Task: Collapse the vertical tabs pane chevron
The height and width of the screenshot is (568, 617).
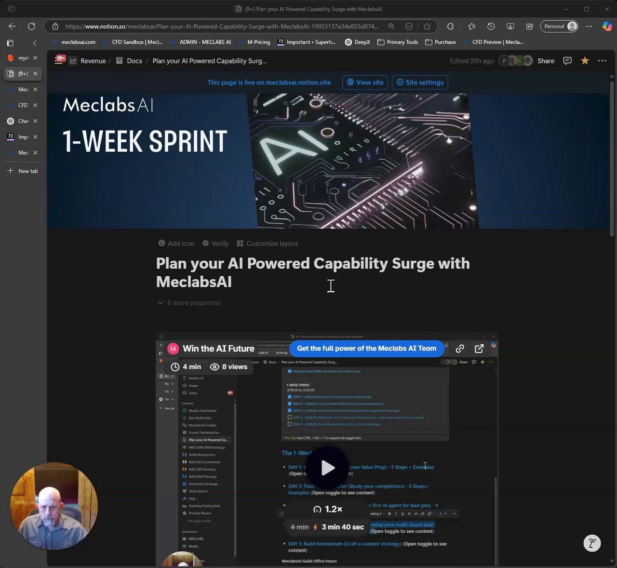Action: click(x=35, y=43)
